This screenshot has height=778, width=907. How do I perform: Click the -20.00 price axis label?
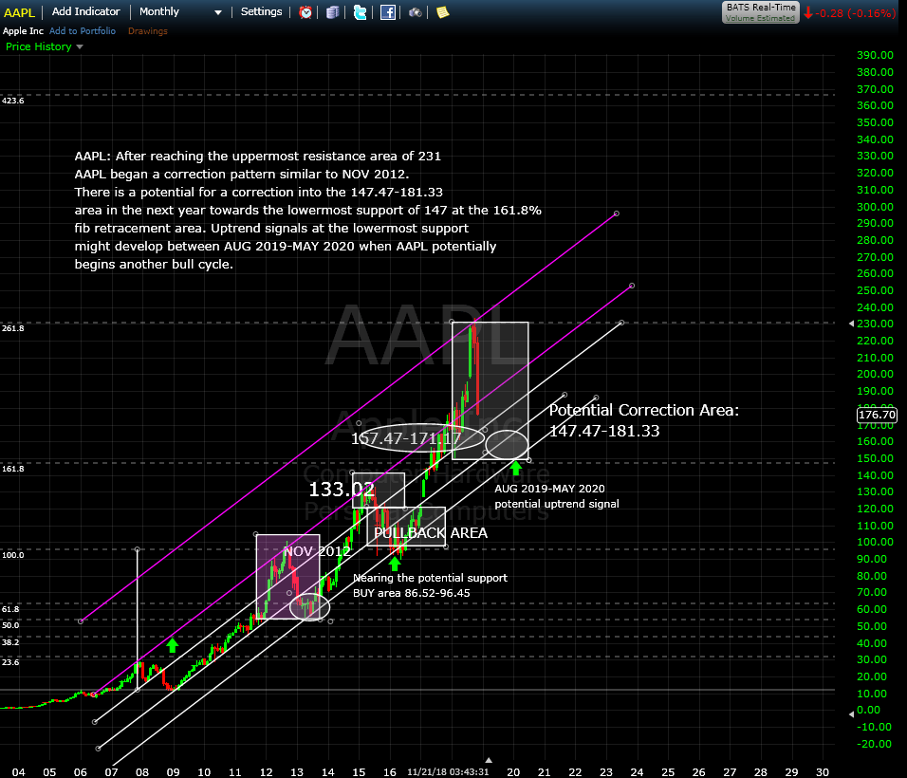874,744
